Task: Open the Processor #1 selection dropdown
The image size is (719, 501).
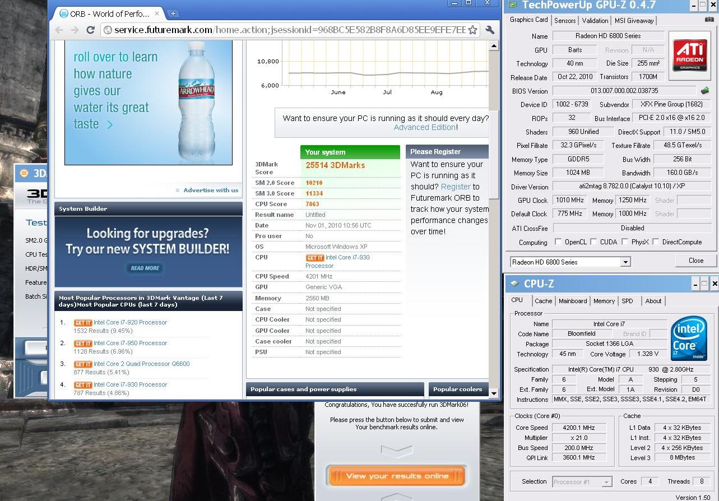Action: pyautogui.click(x=607, y=482)
